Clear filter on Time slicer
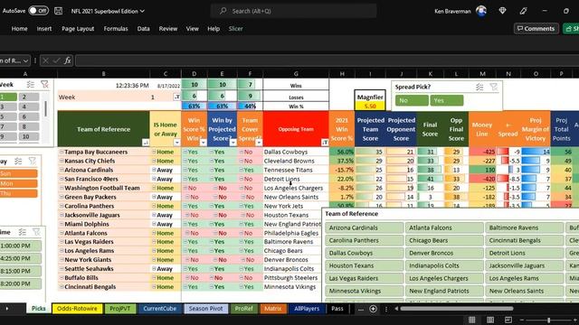The width and height of the screenshot is (579, 325). click(36, 232)
